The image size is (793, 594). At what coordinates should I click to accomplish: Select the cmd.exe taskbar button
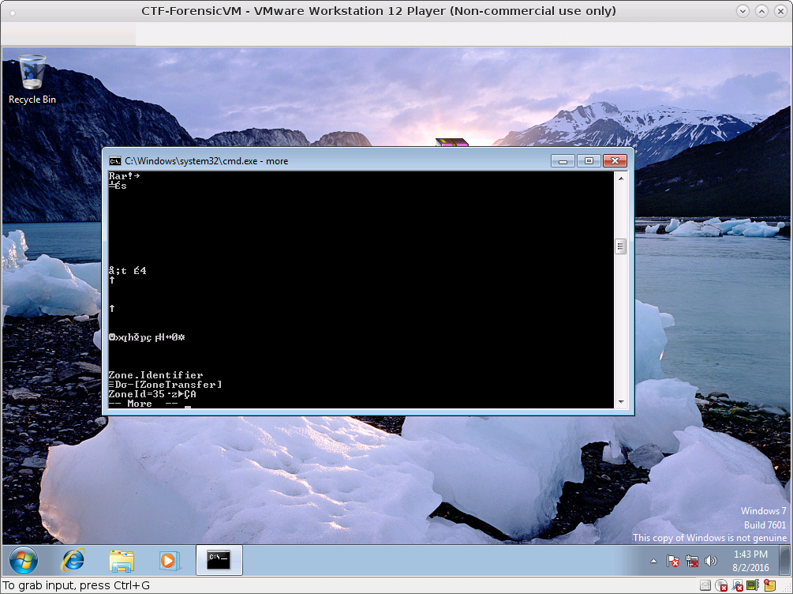point(219,560)
